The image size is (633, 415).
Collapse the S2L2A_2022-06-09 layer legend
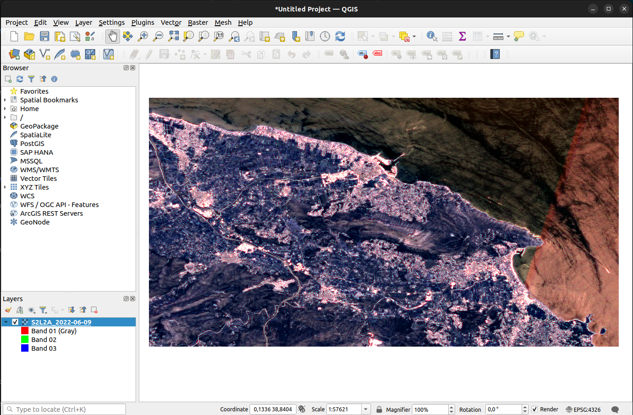point(6,322)
